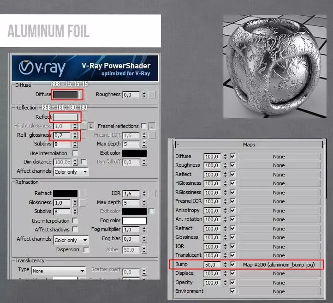This screenshot has height=303, width=333.
Task: Click the Fog multiplier value field
Action: [x=131, y=230]
